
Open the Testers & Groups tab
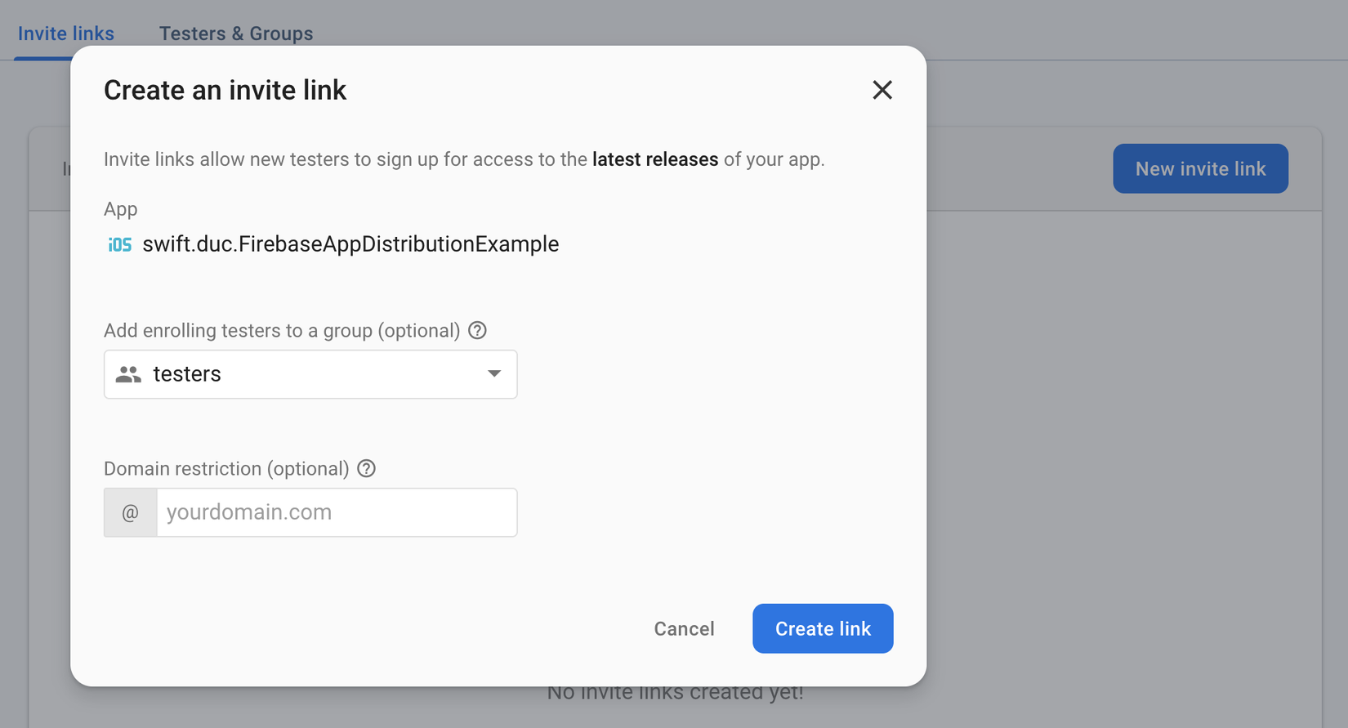236,33
